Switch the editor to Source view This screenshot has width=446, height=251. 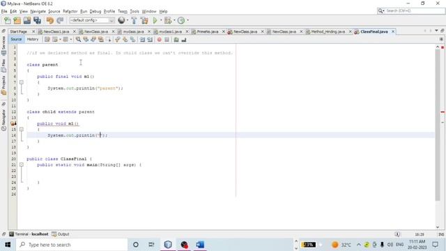16,39
